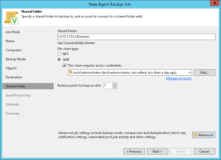Click the Next > button

coord(157,152)
